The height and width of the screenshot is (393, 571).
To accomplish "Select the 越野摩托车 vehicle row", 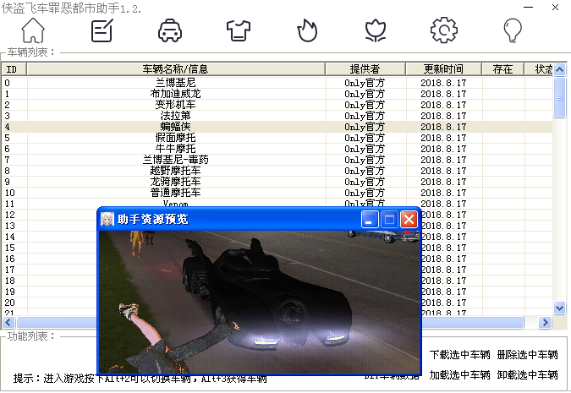I will coord(277,171).
